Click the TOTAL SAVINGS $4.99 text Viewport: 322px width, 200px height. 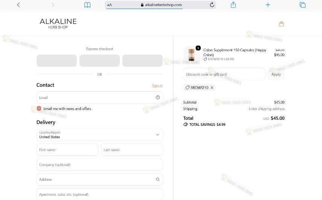coord(204,124)
